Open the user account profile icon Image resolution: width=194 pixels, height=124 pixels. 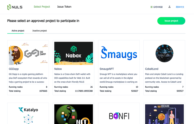point(169,7)
